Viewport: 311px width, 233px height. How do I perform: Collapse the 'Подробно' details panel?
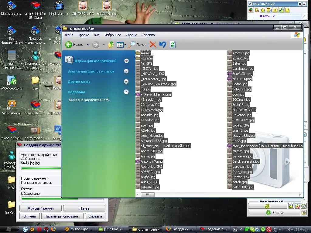click(x=126, y=92)
